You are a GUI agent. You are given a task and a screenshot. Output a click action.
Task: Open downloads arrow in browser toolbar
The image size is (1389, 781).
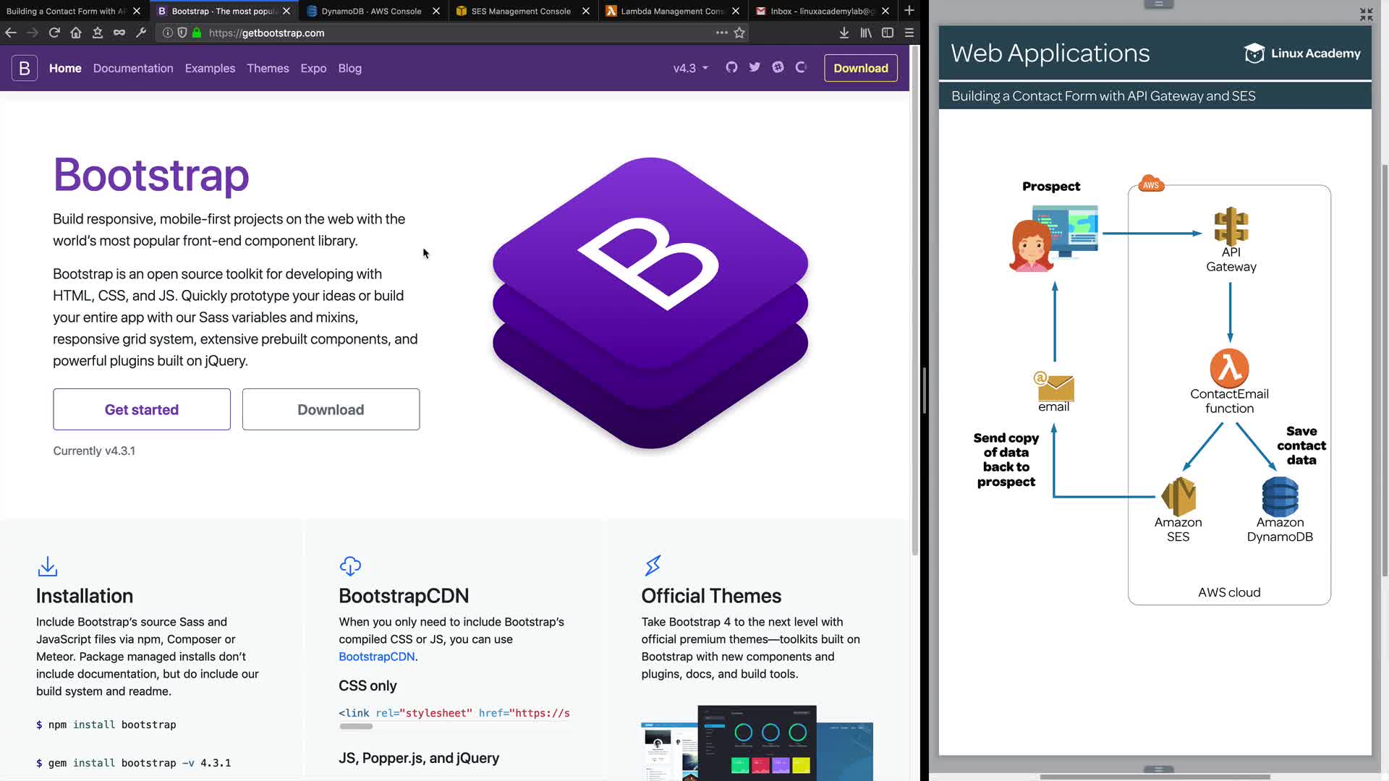click(844, 33)
